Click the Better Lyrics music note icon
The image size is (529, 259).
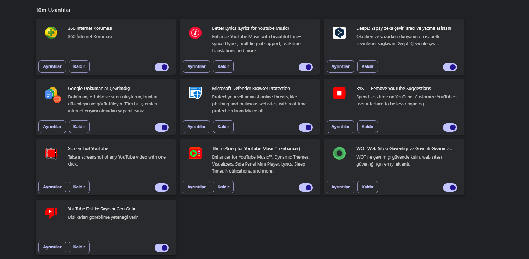[x=195, y=33]
